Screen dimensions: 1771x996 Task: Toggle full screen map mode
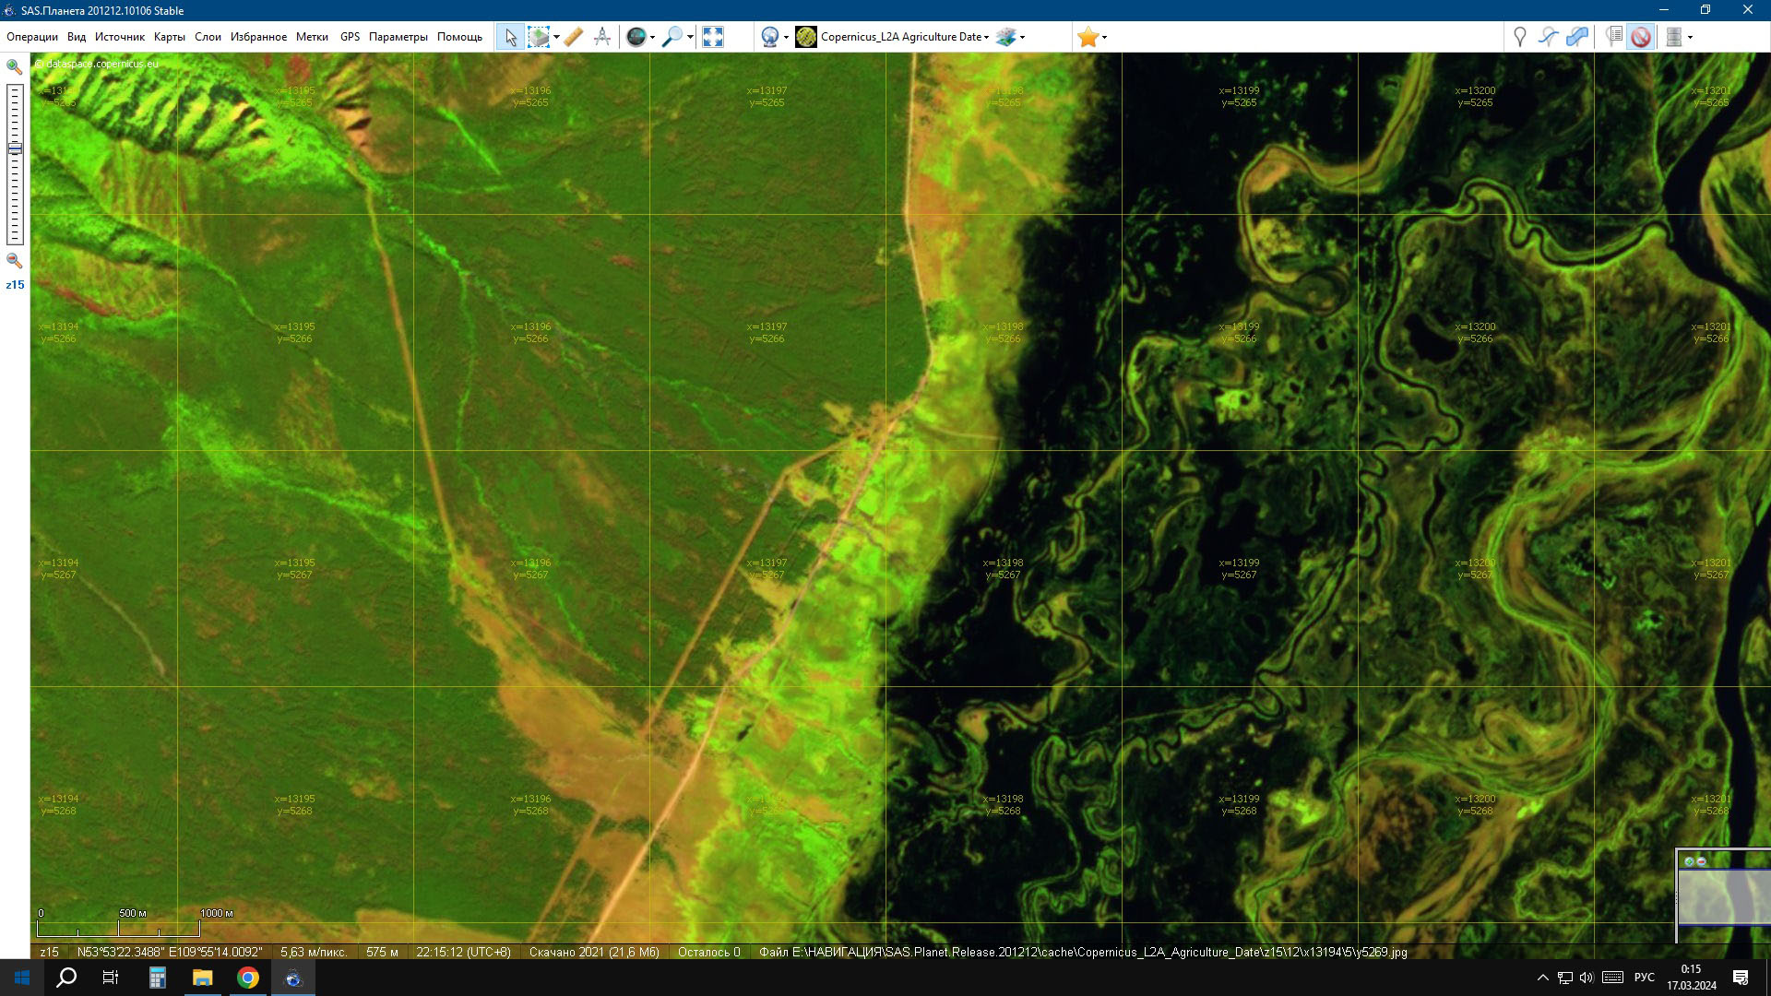pyautogui.click(x=713, y=37)
